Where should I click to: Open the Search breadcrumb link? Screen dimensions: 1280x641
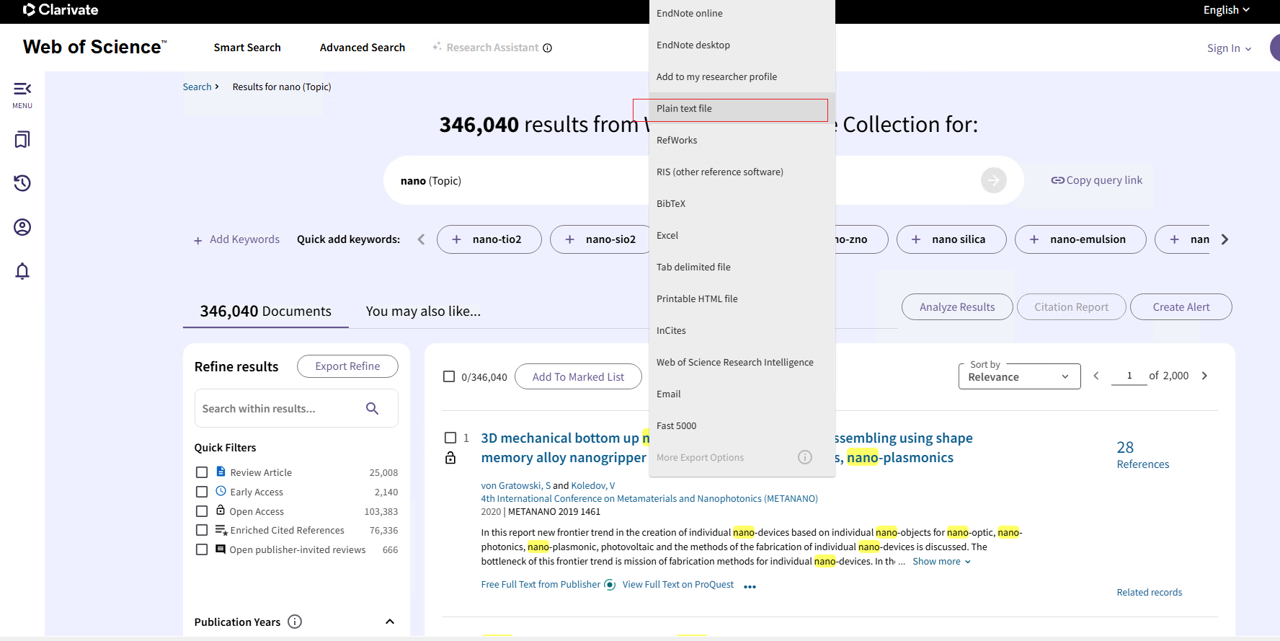[197, 87]
